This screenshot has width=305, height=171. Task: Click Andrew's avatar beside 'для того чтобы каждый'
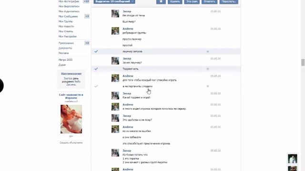tap(115, 78)
